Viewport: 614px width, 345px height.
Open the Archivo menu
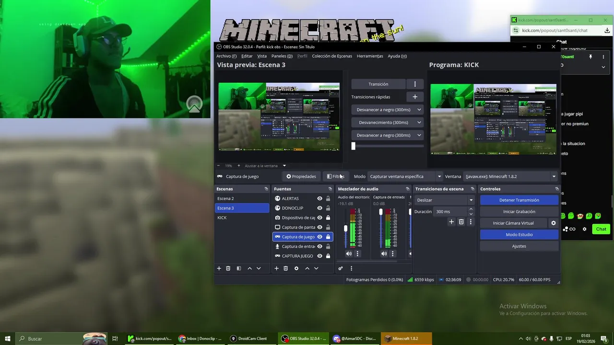226,56
